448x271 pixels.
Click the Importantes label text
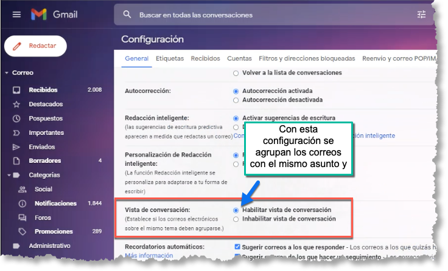tap(46, 132)
